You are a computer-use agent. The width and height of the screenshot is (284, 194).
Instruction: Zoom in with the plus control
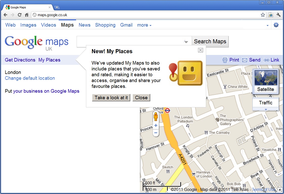click(x=156, y=125)
